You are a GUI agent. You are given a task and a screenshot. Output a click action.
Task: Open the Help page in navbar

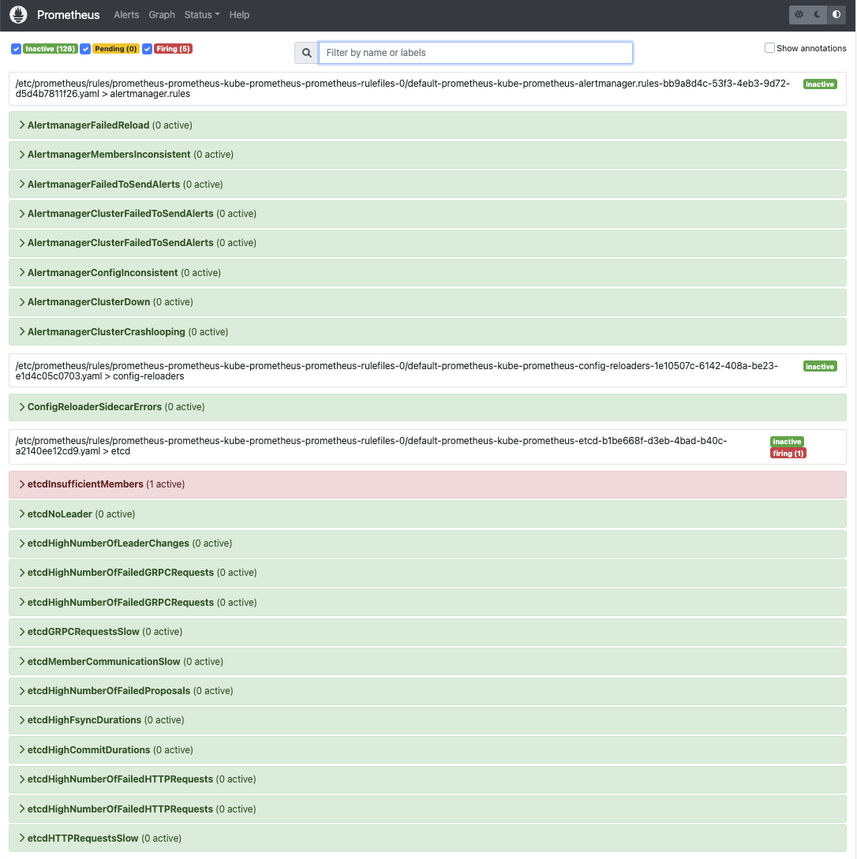click(239, 15)
